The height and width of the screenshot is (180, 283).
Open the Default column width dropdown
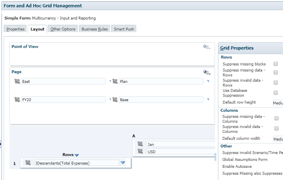click(x=278, y=139)
